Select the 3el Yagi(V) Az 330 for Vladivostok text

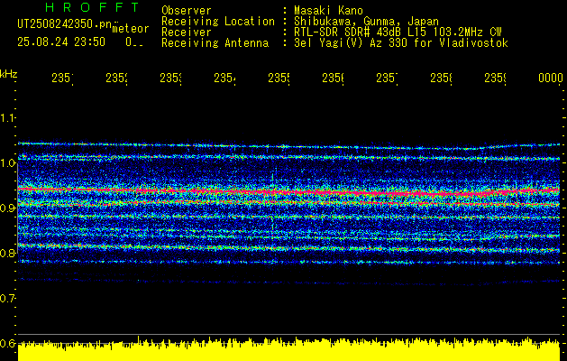coord(401,43)
